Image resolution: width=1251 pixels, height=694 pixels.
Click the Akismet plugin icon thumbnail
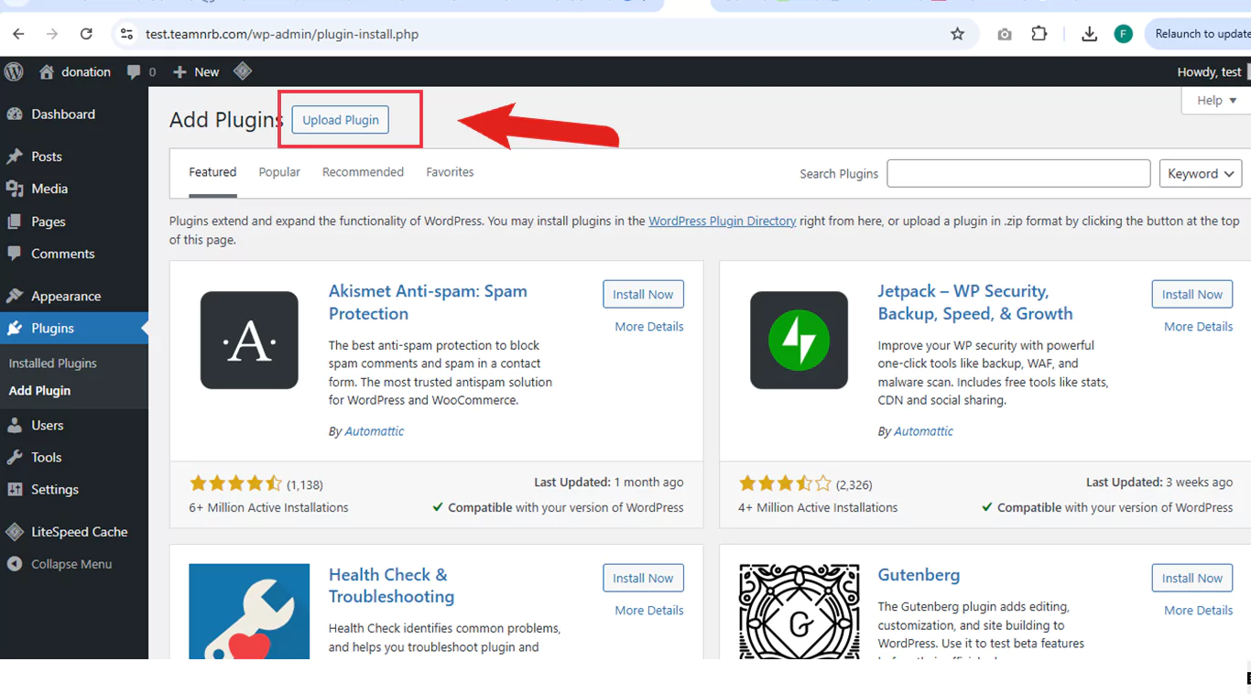(x=249, y=341)
